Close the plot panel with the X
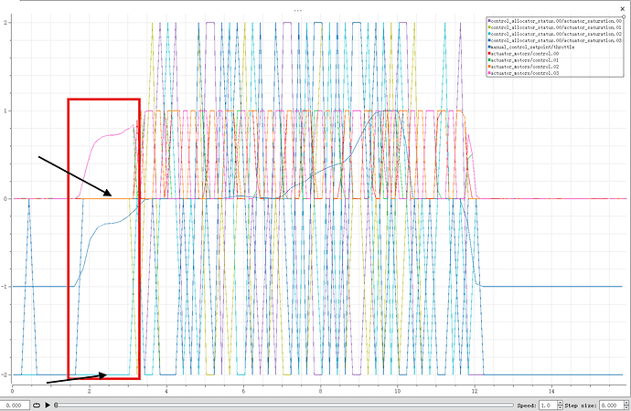 click(623, 9)
